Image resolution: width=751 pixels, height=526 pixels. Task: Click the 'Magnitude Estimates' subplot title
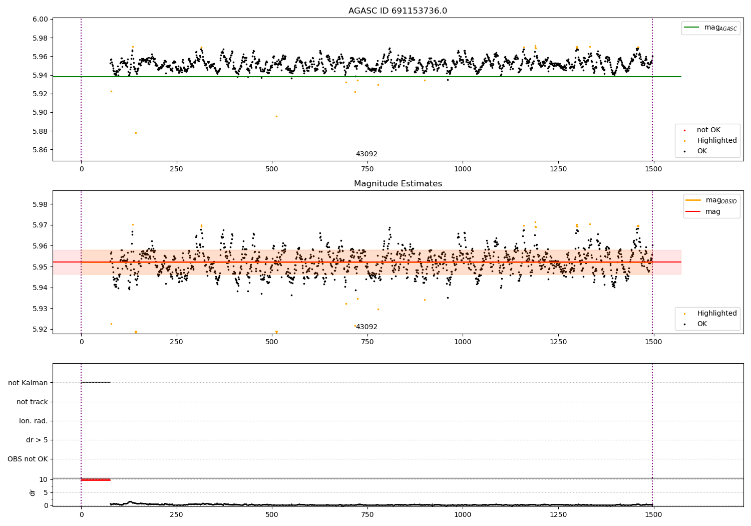click(x=398, y=184)
